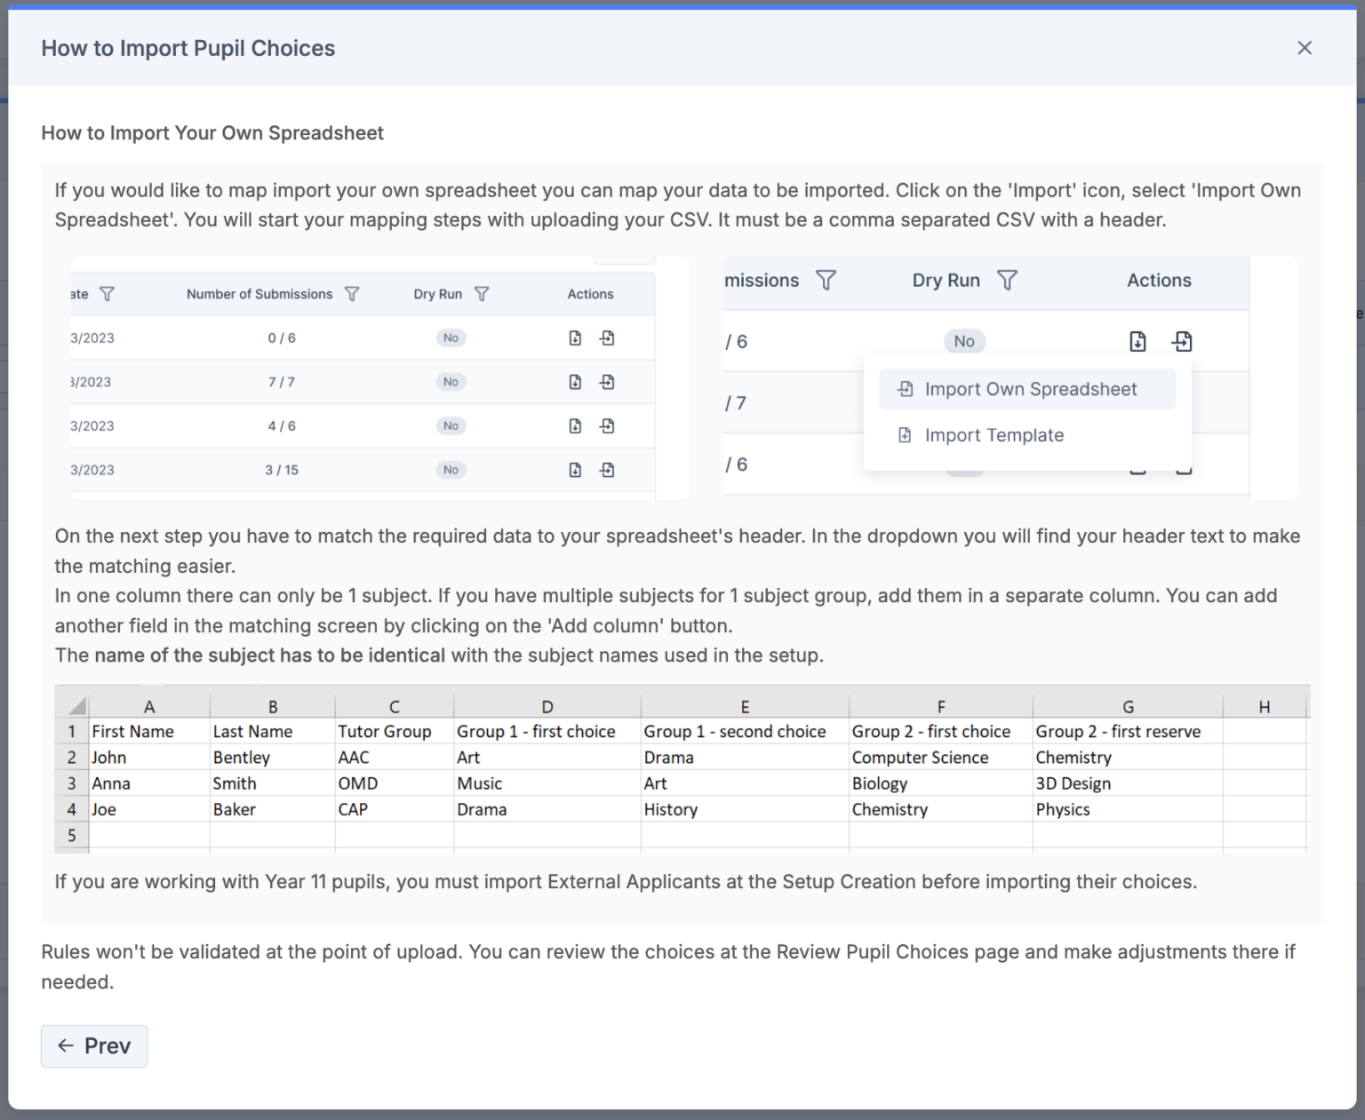Image resolution: width=1365 pixels, height=1120 pixels.
Task: Click the import icon in the 4/6 row
Action: tap(608, 425)
